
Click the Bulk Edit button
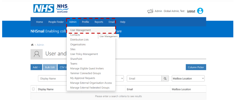point(50,67)
